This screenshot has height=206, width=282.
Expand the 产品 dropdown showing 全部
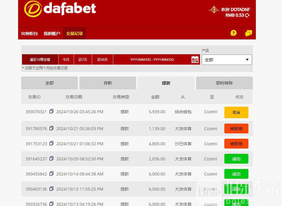227,60
